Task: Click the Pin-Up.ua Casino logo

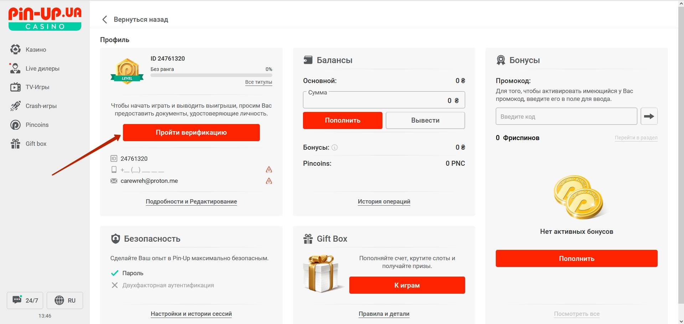Action: click(x=45, y=19)
